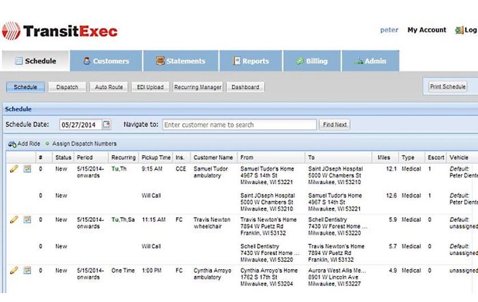Click the TransitExec logo
The width and height of the screenshot is (478, 302).
pyautogui.click(x=60, y=31)
